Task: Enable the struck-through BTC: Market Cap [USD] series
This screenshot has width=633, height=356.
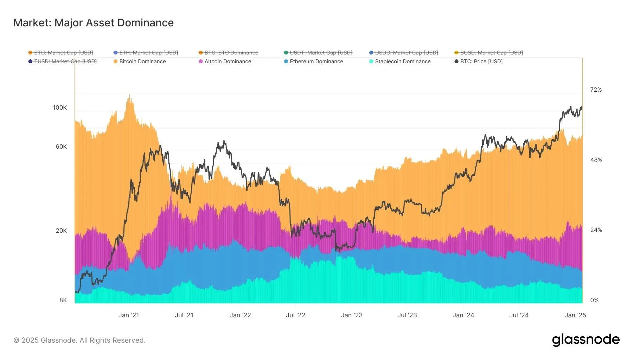Action: coord(63,53)
